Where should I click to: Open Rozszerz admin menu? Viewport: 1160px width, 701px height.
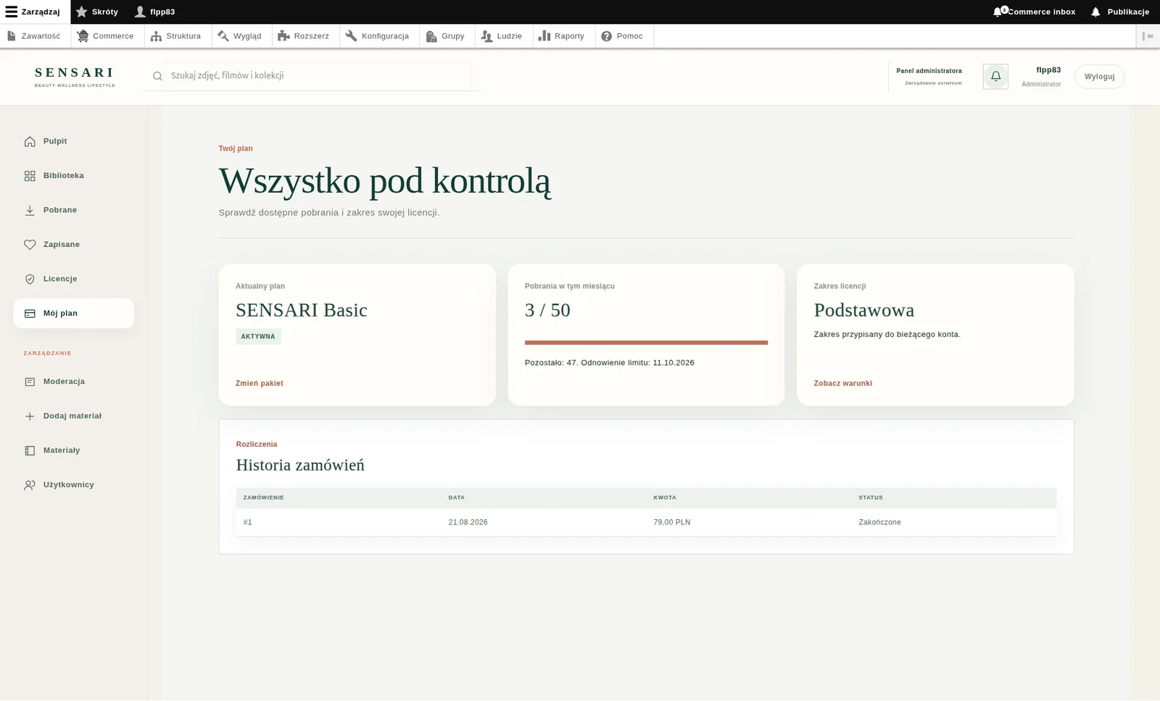pyautogui.click(x=305, y=36)
